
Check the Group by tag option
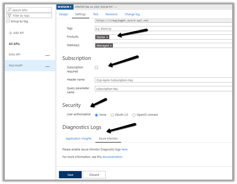(8, 21)
